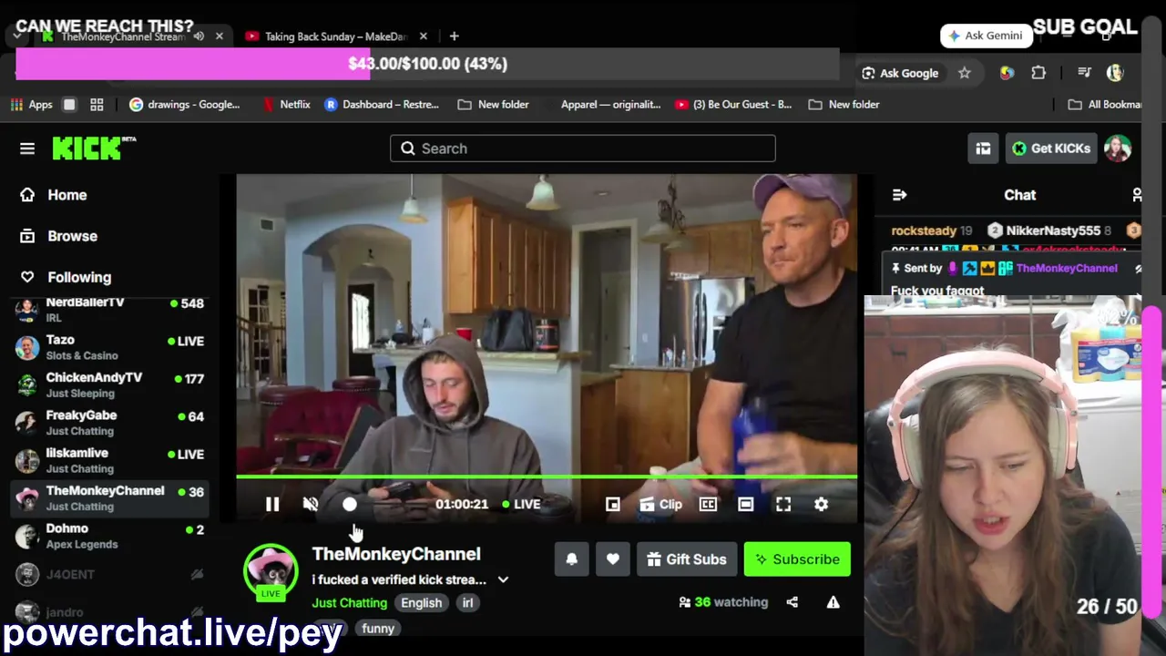Open ChickenAndyTV channel in sidebar
The height and width of the screenshot is (656, 1166).
pos(111,384)
